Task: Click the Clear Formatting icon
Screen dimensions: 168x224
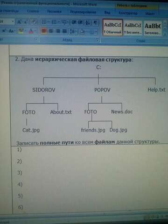Action: tap(34, 22)
